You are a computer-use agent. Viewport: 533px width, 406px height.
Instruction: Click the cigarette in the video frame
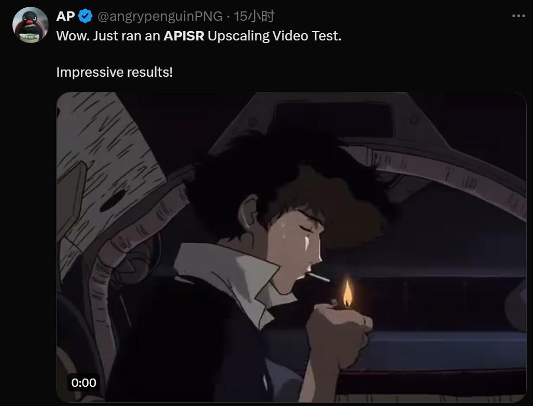click(x=318, y=277)
